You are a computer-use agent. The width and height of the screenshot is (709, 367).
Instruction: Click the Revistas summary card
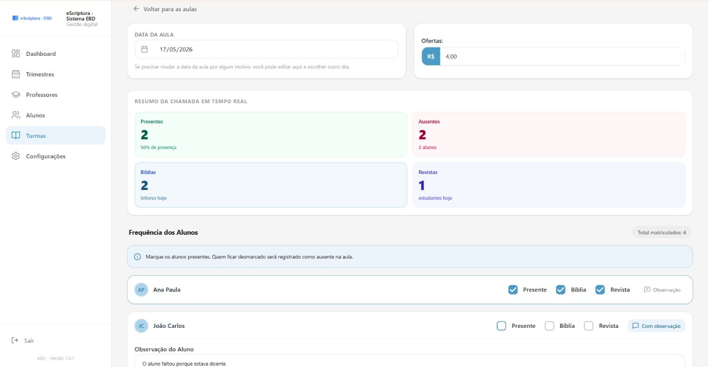tap(549, 185)
